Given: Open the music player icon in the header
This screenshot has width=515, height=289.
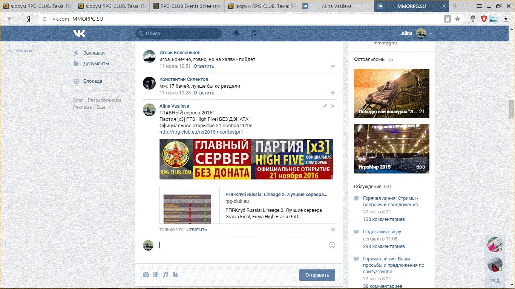Looking at the screenshot, I should 254,33.
